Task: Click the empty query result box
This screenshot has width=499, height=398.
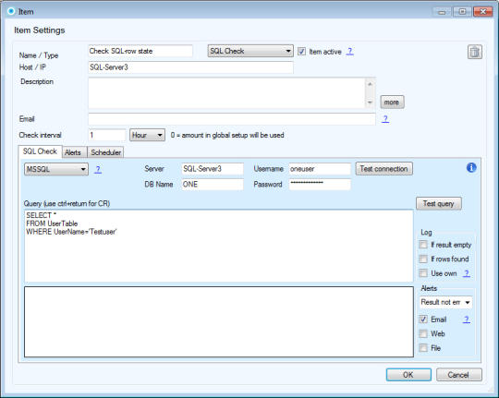Action: [219, 321]
